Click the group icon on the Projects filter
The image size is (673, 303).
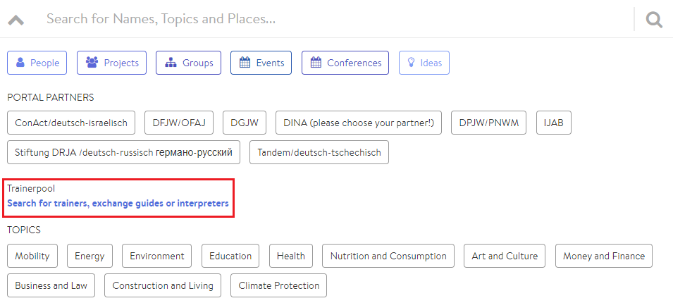[92, 63]
